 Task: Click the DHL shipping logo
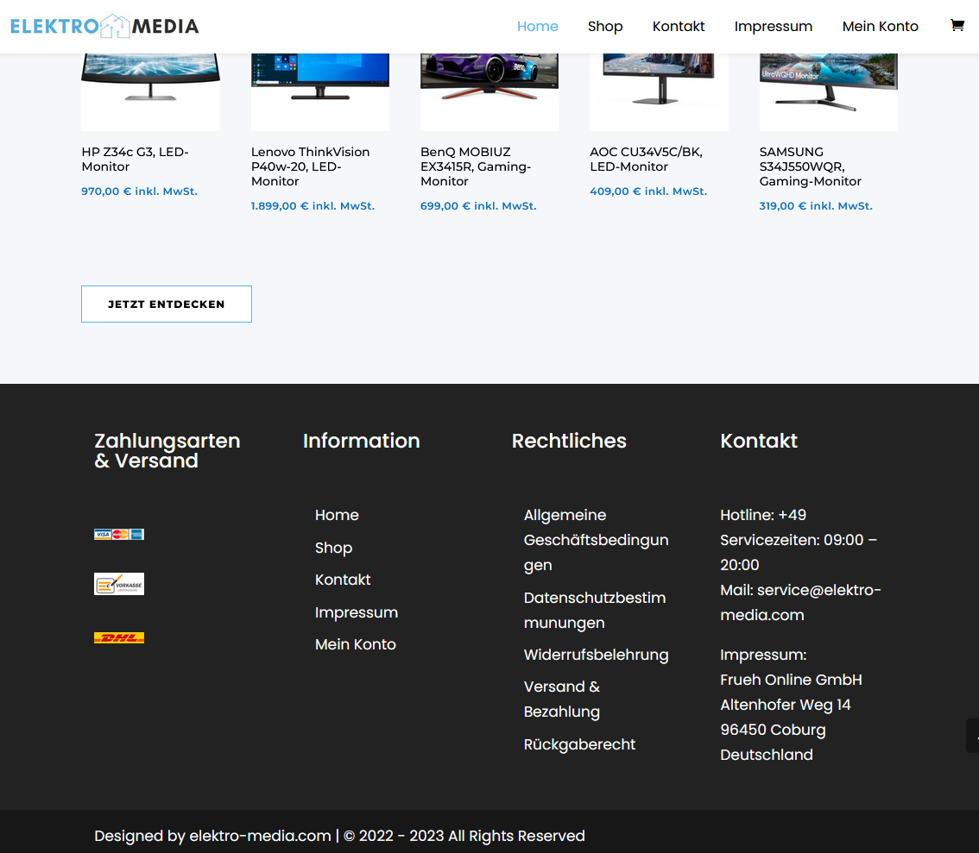119,638
